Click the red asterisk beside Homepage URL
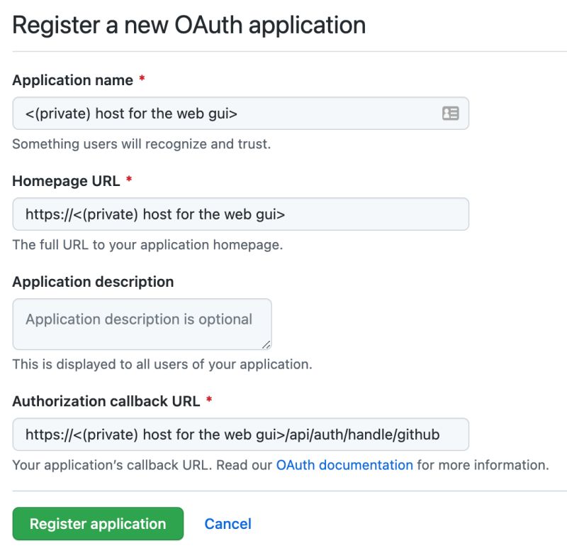567x558 pixels. [x=129, y=181]
